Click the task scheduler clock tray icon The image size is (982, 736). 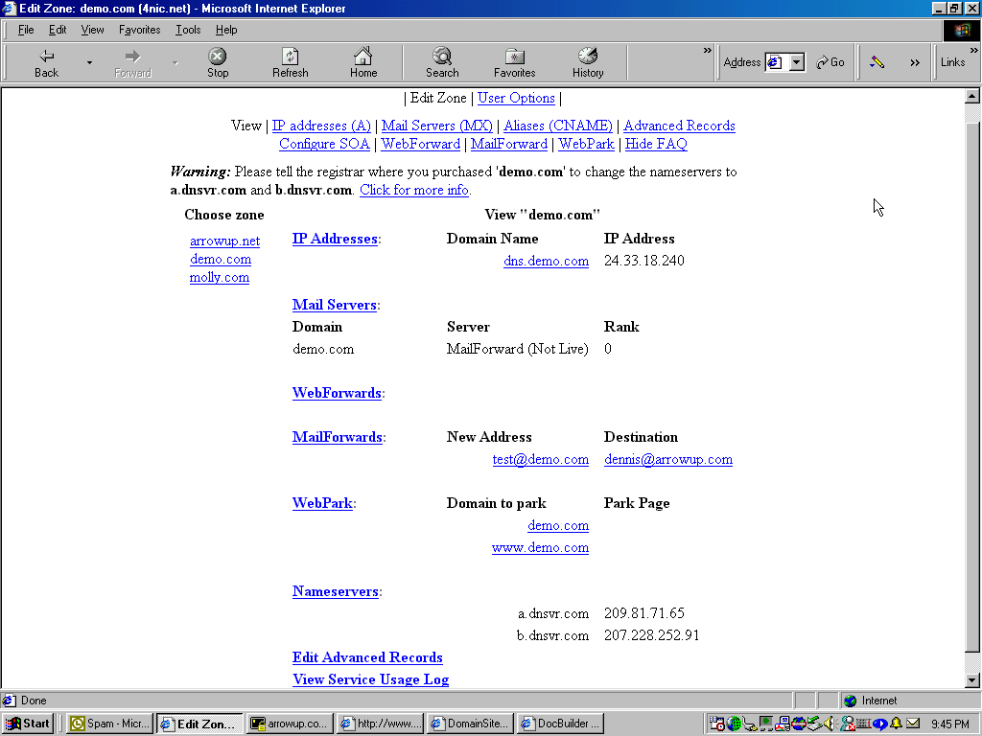pyautogui.click(x=717, y=724)
